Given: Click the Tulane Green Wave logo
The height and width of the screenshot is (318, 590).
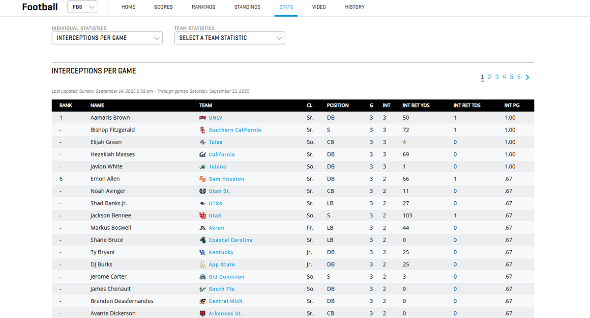Looking at the screenshot, I should tap(202, 166).
